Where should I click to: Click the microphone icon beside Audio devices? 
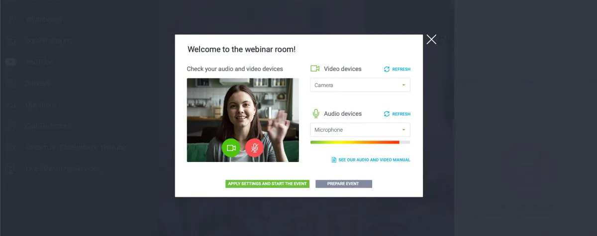315,113
